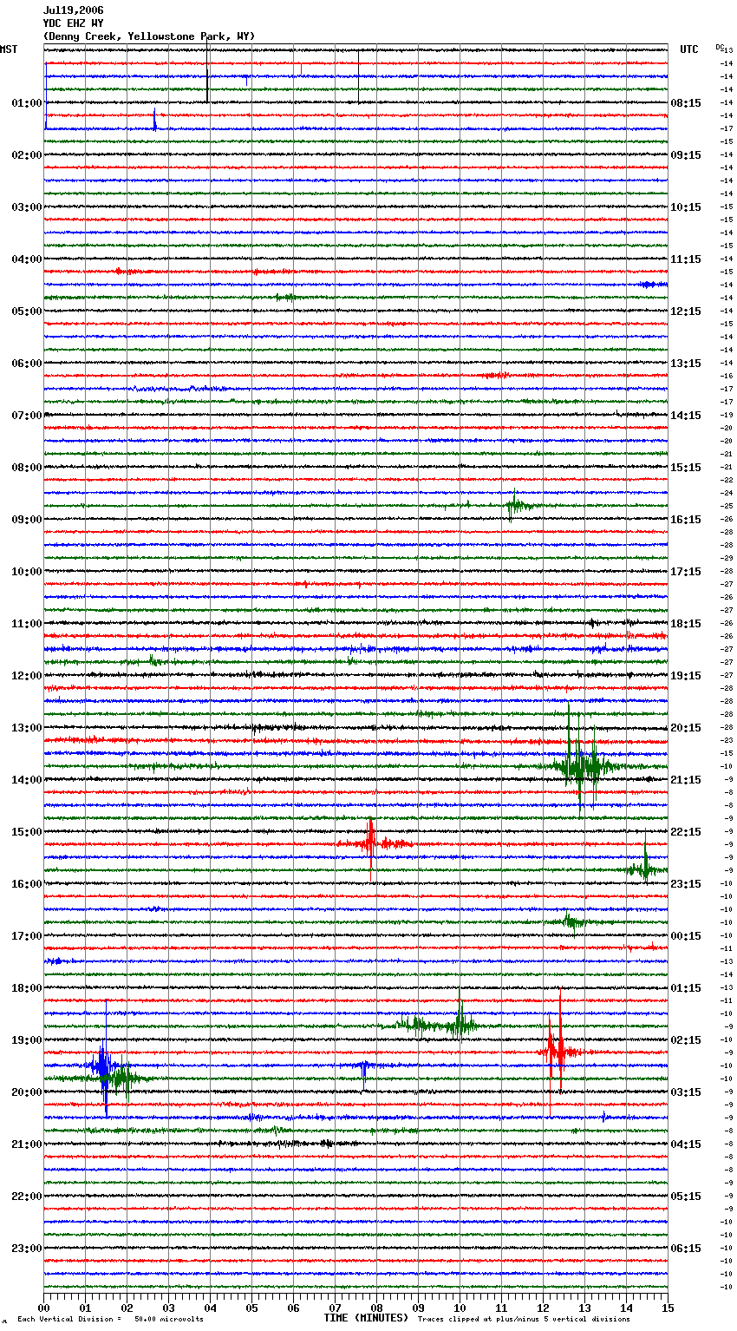Click the bottom axis minute tick "15"

pyautogui.click(x=668, y=1308)
